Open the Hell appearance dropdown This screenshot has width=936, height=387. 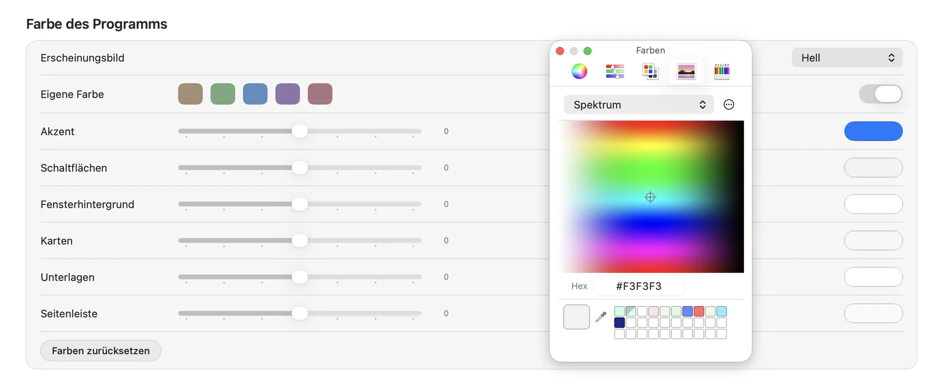[847, 58]
